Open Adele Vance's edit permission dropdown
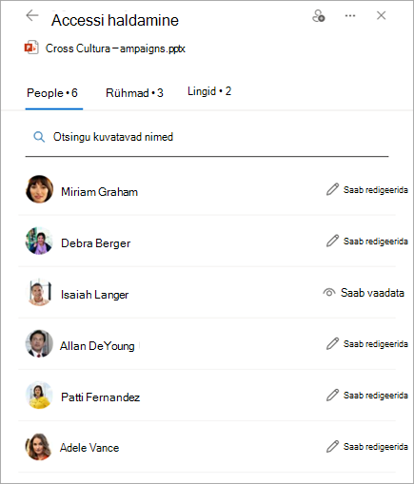 coord(367,447)
